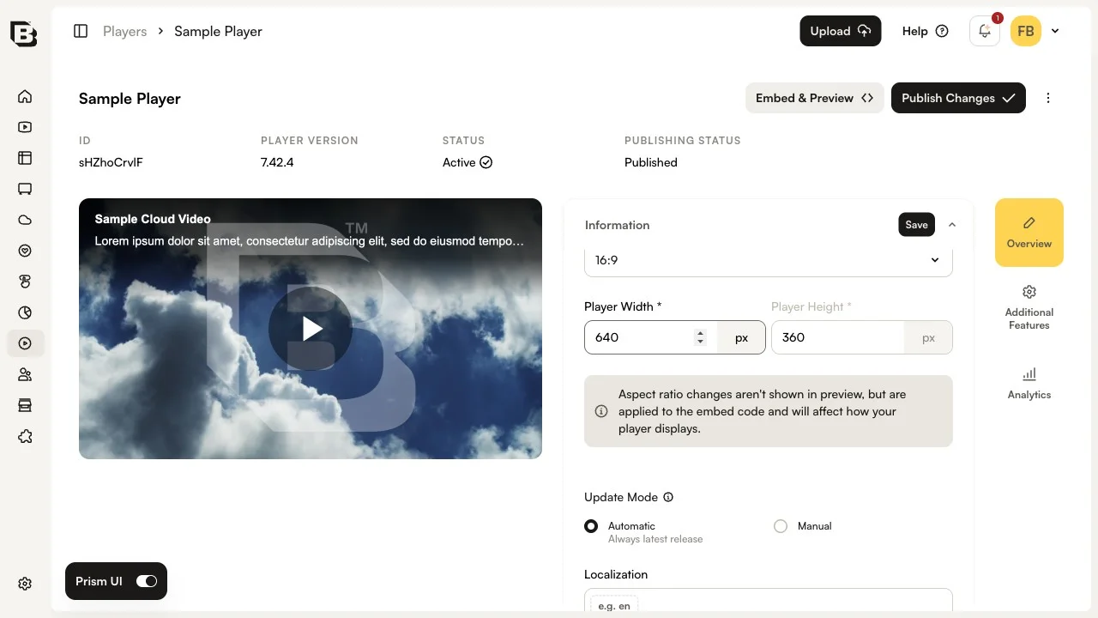This screenshot has width=1098, height=618.
Task: Open the three-dot more options menu
Action: coord(1048,98)
